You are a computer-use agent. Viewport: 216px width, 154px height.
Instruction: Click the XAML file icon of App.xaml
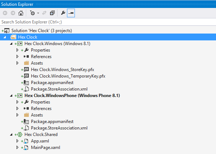pos(26,141)
